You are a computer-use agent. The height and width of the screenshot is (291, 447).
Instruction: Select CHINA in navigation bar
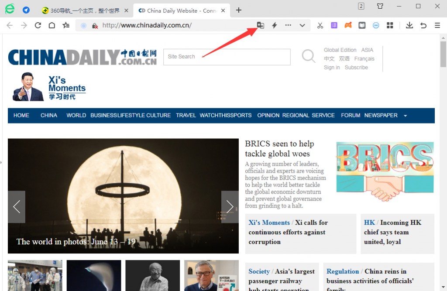[x=49, y=116]
